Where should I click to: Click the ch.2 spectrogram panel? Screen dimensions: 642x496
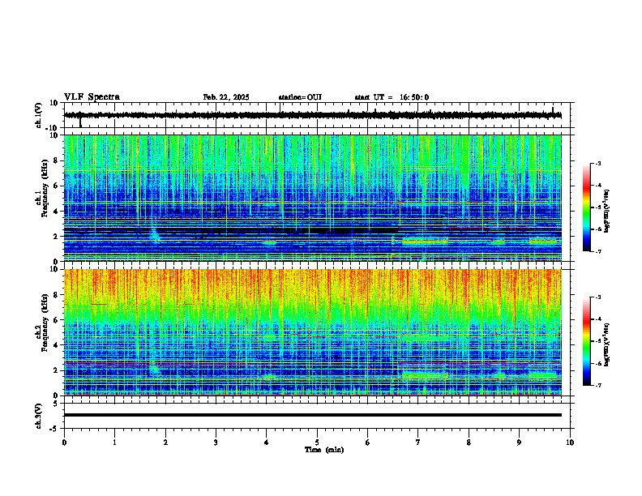coord(313,332)
